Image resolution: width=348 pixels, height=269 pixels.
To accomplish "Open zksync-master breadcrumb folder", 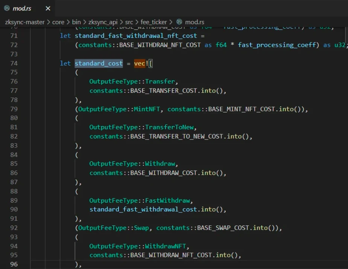I will click(24, 22).
